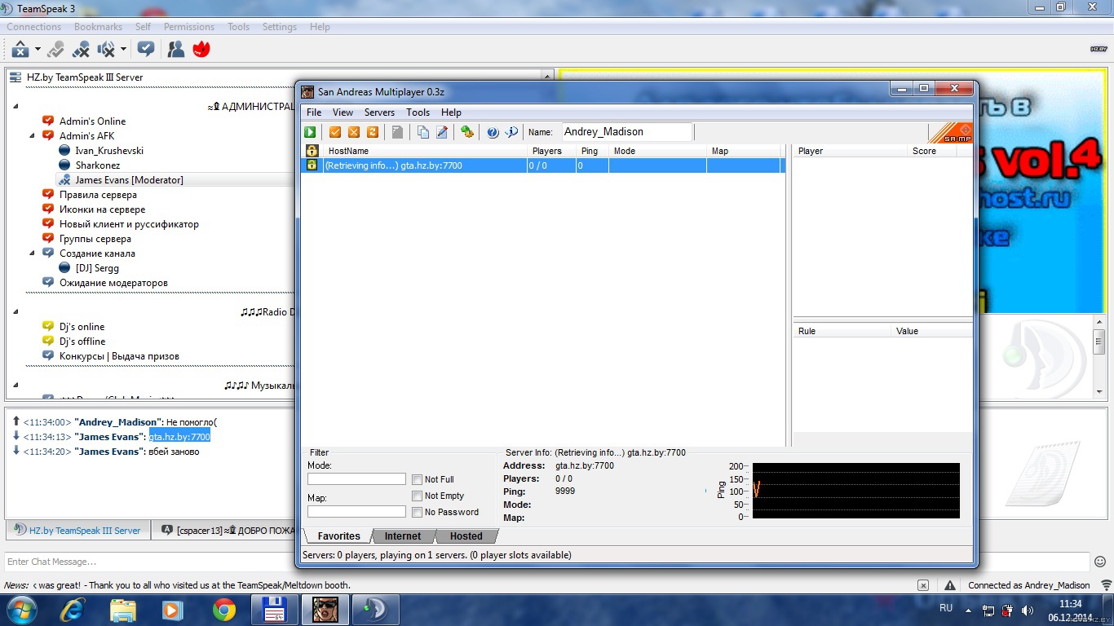Click the SA:MP logo in the toolbar

click(951, 133)
